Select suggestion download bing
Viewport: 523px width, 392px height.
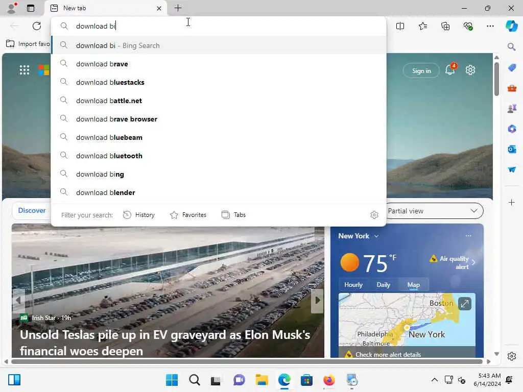219,174
